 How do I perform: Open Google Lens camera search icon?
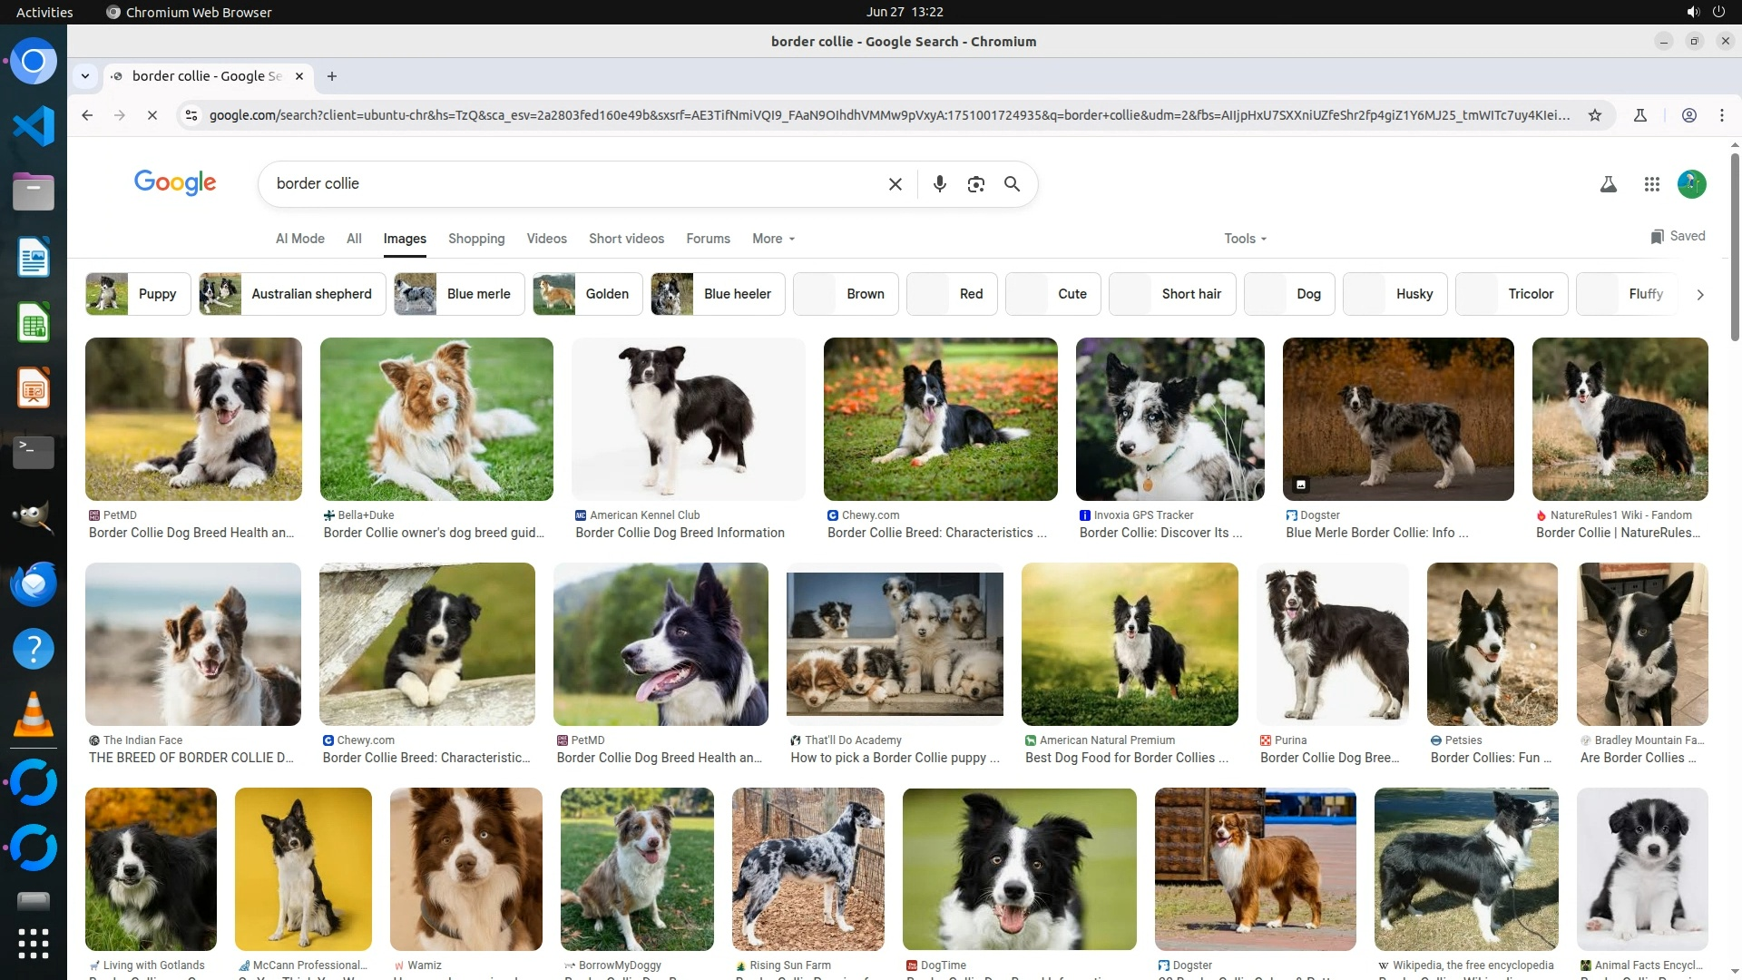[975, 184]
